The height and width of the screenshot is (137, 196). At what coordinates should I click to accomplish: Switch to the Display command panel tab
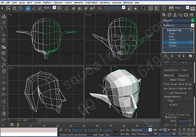point(186,15)
